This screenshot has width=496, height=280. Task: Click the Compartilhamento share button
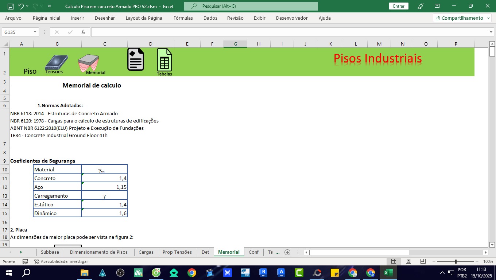point(462,18)
